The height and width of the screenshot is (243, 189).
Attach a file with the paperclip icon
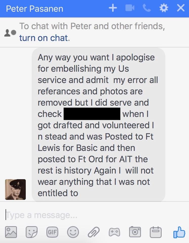pos(93,232)
